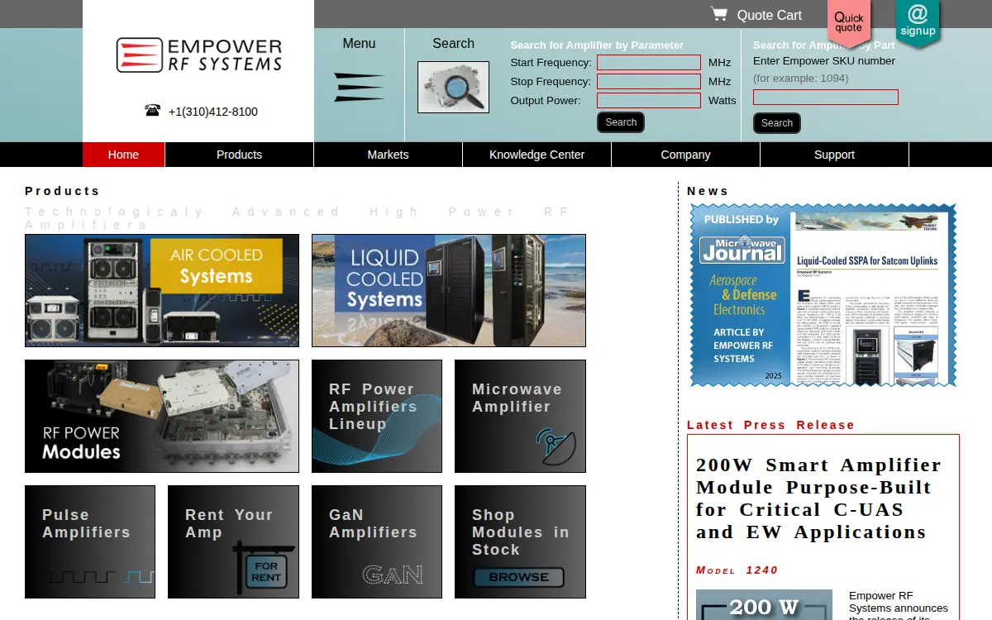This screenshot has width=992, height=620.
Task: Click the Menu label text
Action: pos(359,44)
